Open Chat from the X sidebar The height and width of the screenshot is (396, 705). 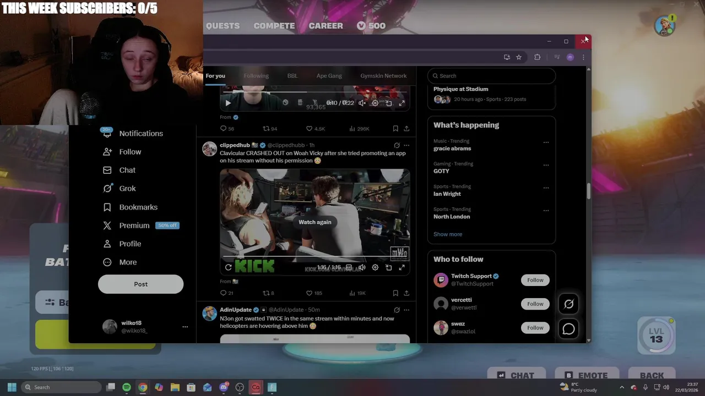(120, 170)
